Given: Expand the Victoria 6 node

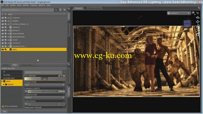Looking at the screenshot, I should tap(8, 18).
